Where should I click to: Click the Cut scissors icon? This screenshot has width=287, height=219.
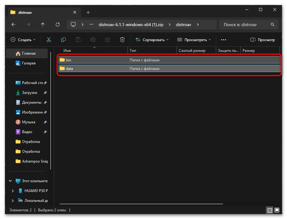point(49,40)
